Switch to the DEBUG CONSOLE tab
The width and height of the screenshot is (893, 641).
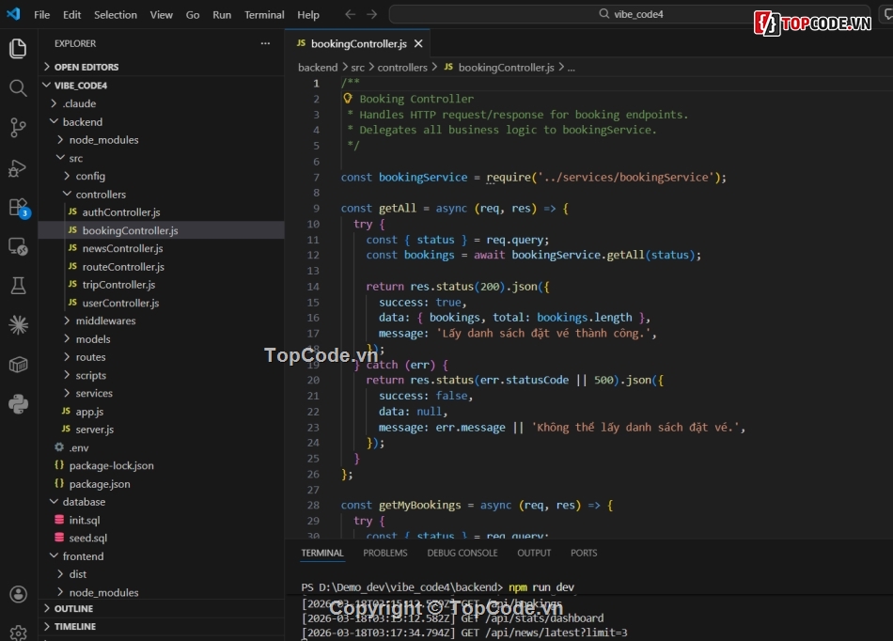pyautogui.click(x=462, y=553)
